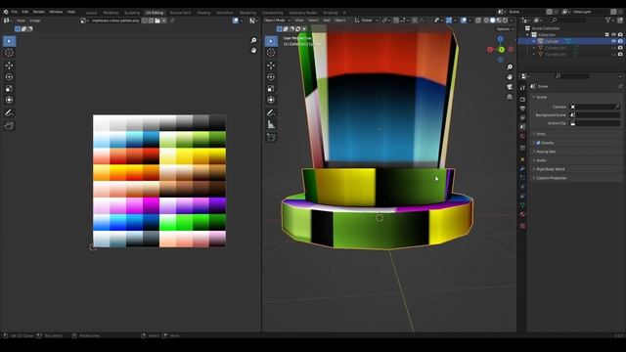Open the viewport shading options arrow
The height and width of the screenshot is (352, 626).
click(512, 20)
